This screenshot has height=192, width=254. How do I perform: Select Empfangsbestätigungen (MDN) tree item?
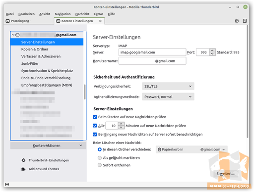pos(47,85)
